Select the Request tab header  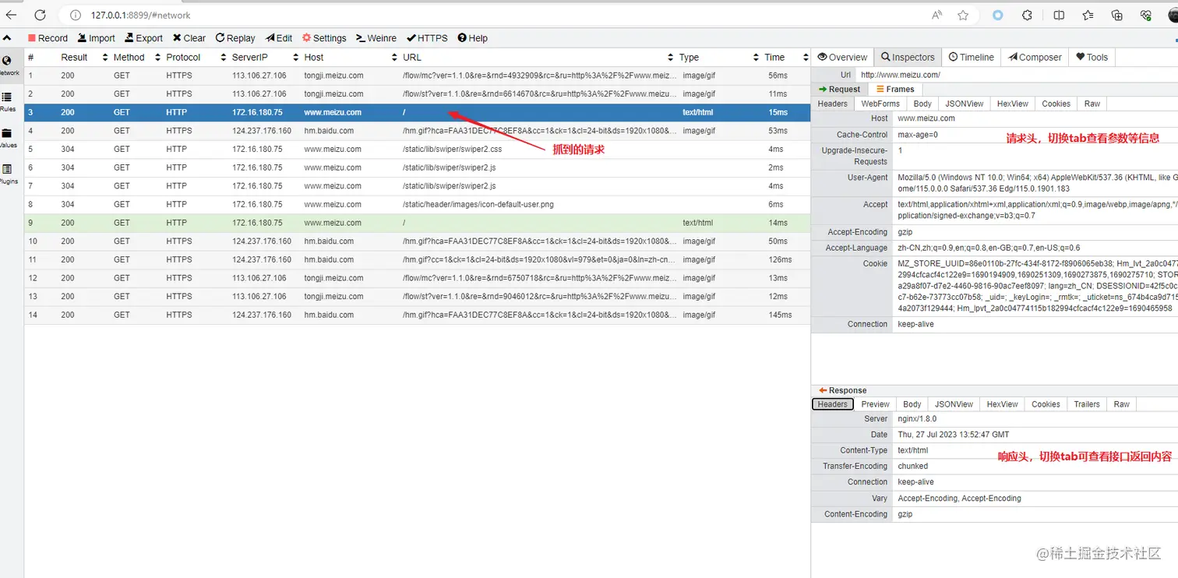[x=840, y=90]
